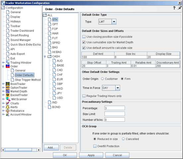Click the Configuration root folder icon
183x159 pixels.
click(x=3, y=8)
